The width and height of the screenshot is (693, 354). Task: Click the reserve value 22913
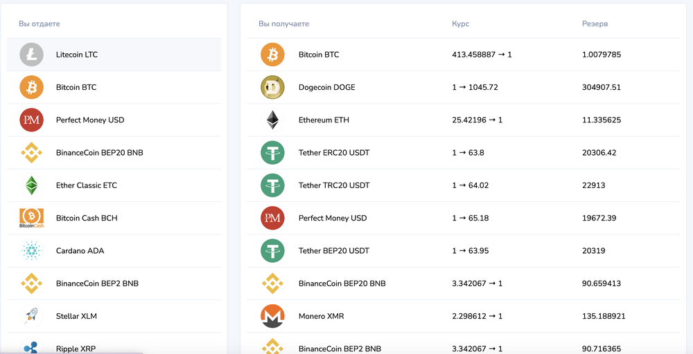pyautogui.click(x=594, y=185)
